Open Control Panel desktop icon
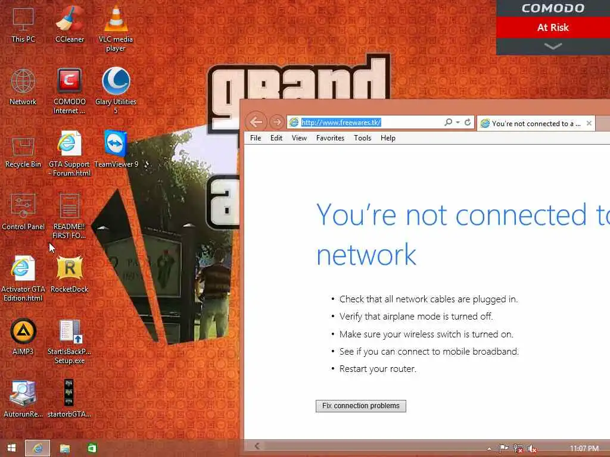 pos(23,212)
